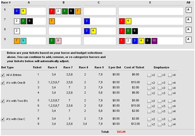Select green horse 5 in Race 7 column A
This screenshot has width=195, height=136.
(x=23, y=21)
